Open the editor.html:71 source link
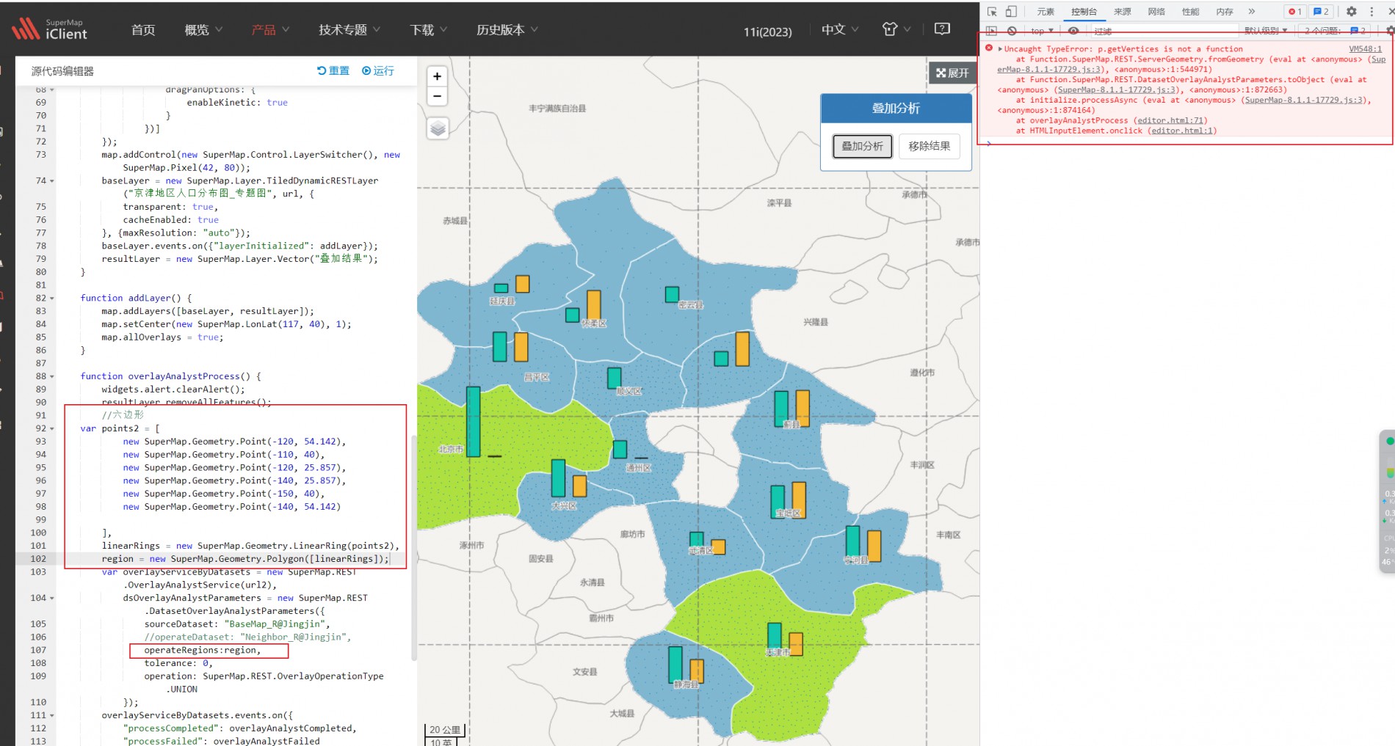The width and height of the screenshot is (1395, 746). 1170,120
